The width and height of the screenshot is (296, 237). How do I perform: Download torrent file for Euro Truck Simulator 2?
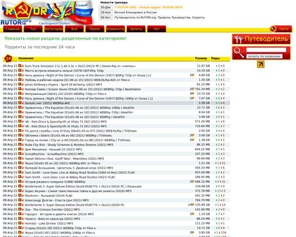20,66
